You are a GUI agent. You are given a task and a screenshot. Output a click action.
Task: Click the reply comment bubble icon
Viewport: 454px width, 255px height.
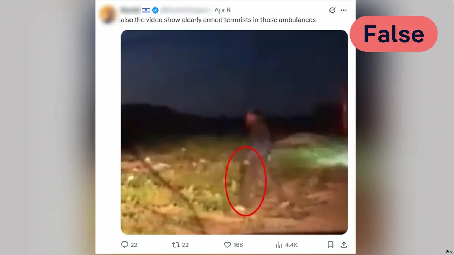coord(125,244)
